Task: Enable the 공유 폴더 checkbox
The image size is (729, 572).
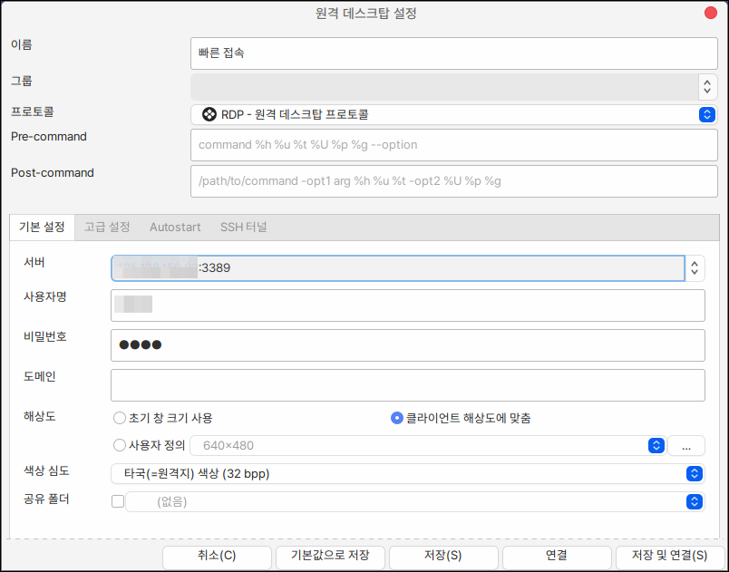Action: click(117, 501)
